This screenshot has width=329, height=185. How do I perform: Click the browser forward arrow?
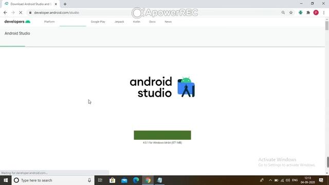[x=13, y=12]
